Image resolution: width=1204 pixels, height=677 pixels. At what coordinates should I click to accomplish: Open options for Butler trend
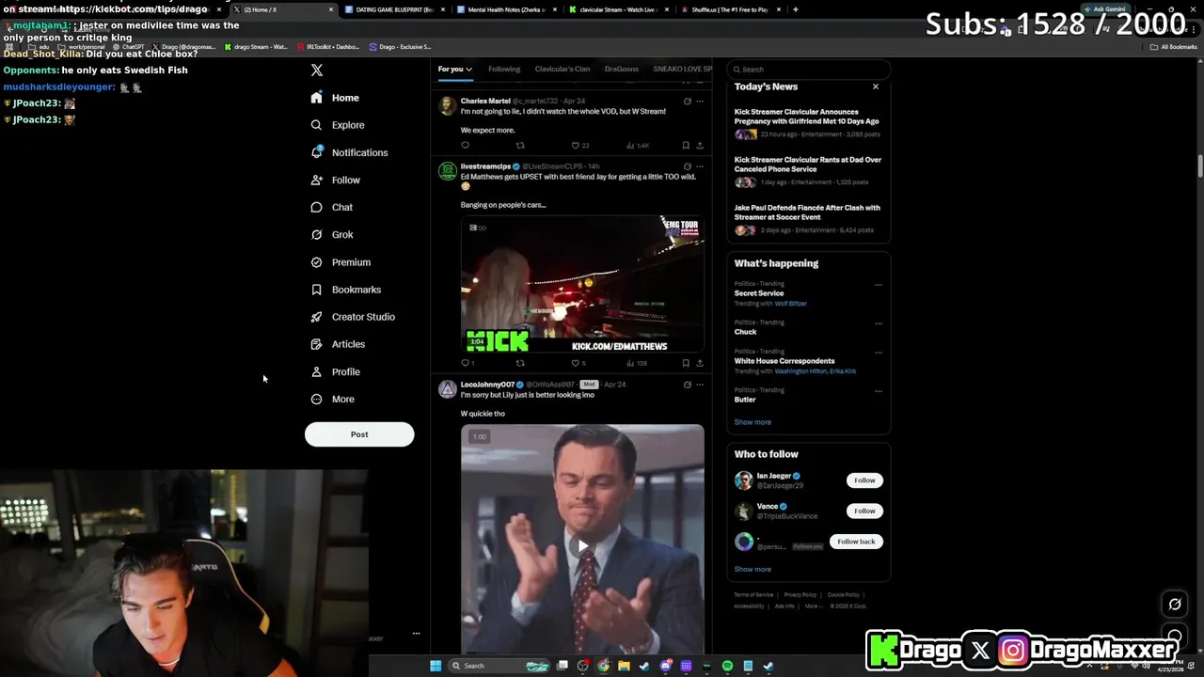tap(879, 391)
